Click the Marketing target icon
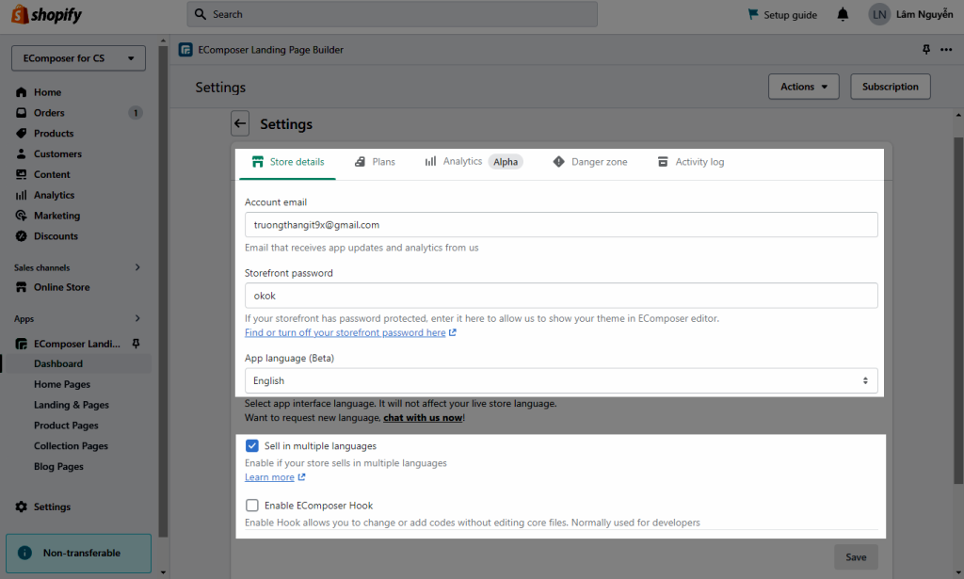The width and height of the screenshot is (964, 579). pyautogui.click(x=22, y=216)
